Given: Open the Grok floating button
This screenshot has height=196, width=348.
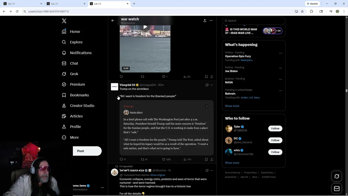Looking at the screenshot, I should pos(337,176).
